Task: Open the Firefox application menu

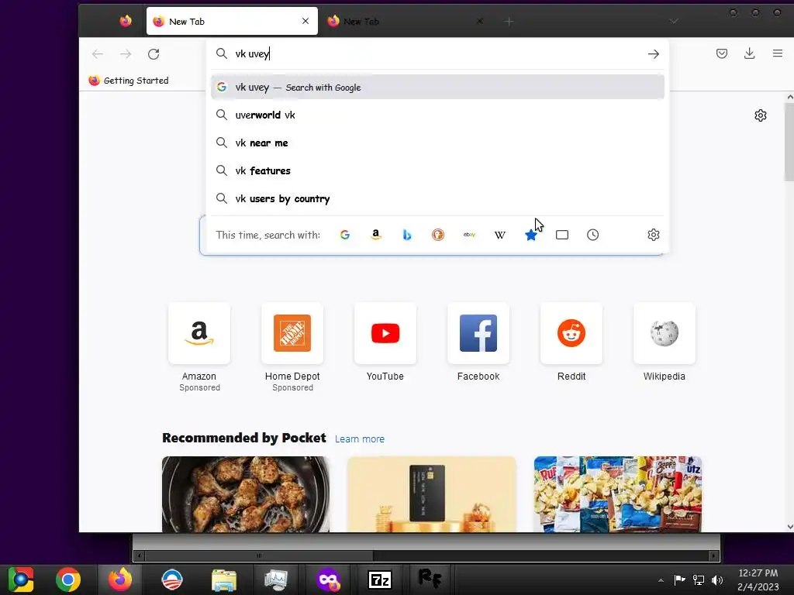Action: [777, 53]
